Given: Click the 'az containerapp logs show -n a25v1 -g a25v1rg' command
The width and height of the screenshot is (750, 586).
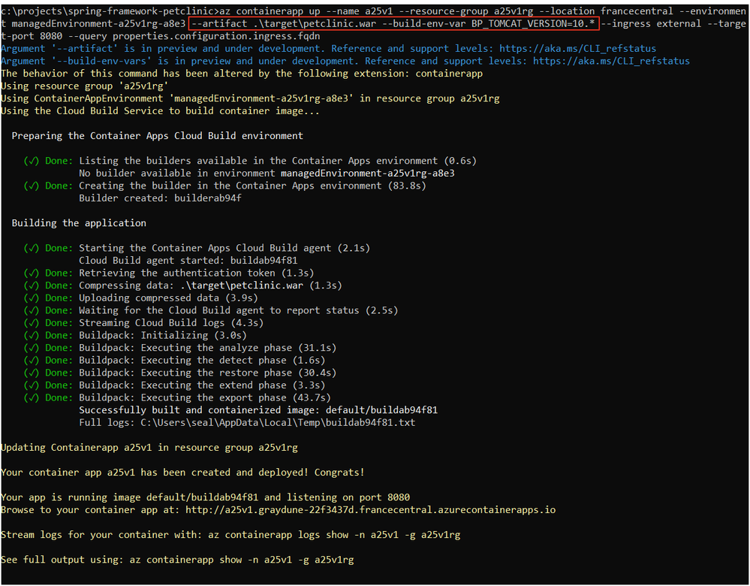Looking at the screenshot, I should pos(334,534).
